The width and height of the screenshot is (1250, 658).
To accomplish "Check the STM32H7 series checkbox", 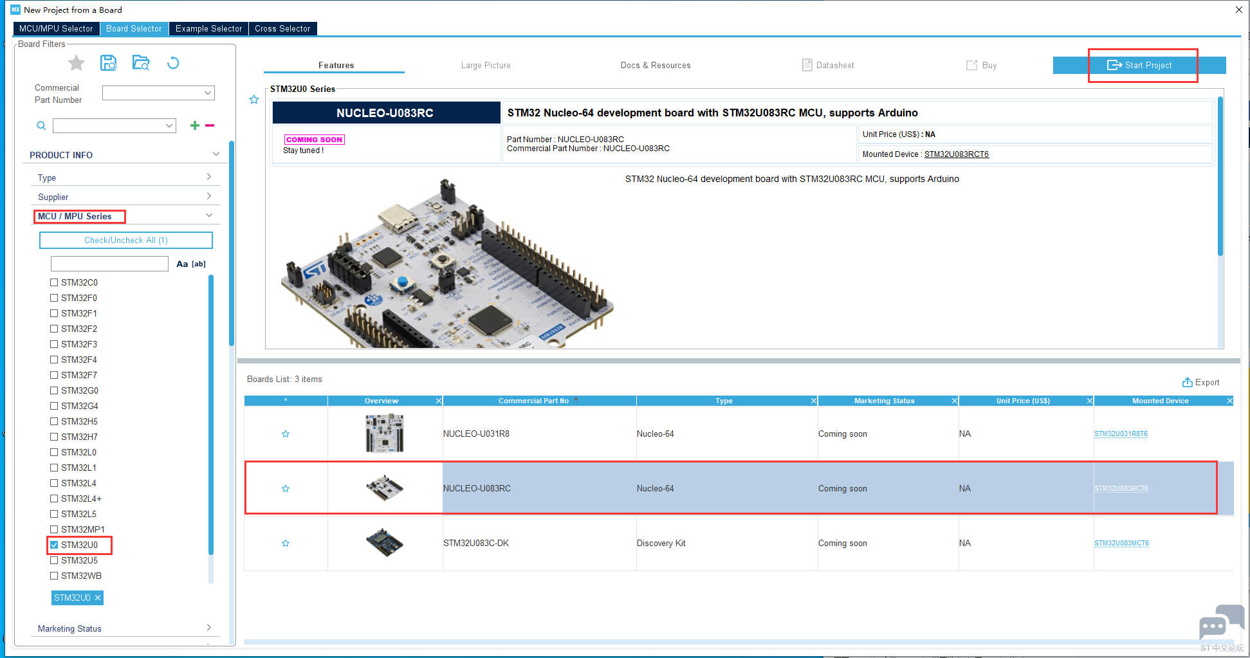I will point(55,437).
